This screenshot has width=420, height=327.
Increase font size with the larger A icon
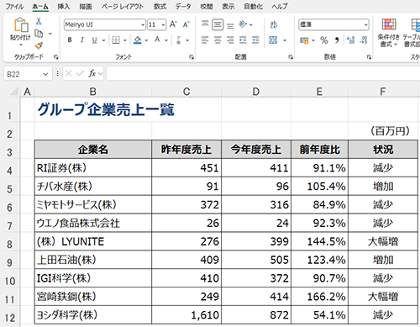pos(173,24)
